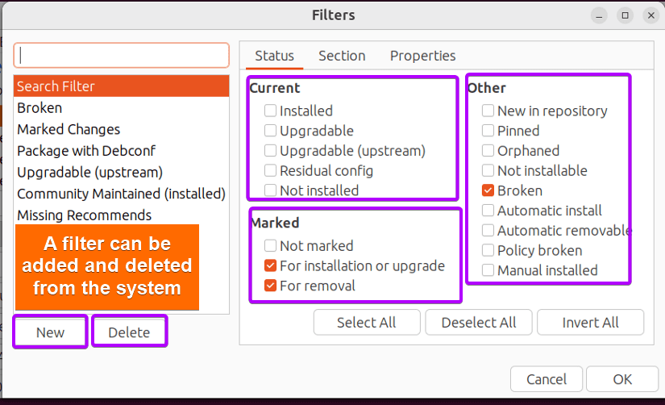This screenshot has width=665, height=405.
Task: Untick For removal checkbox
Action: pyautogui.click(x=270, y=286)
